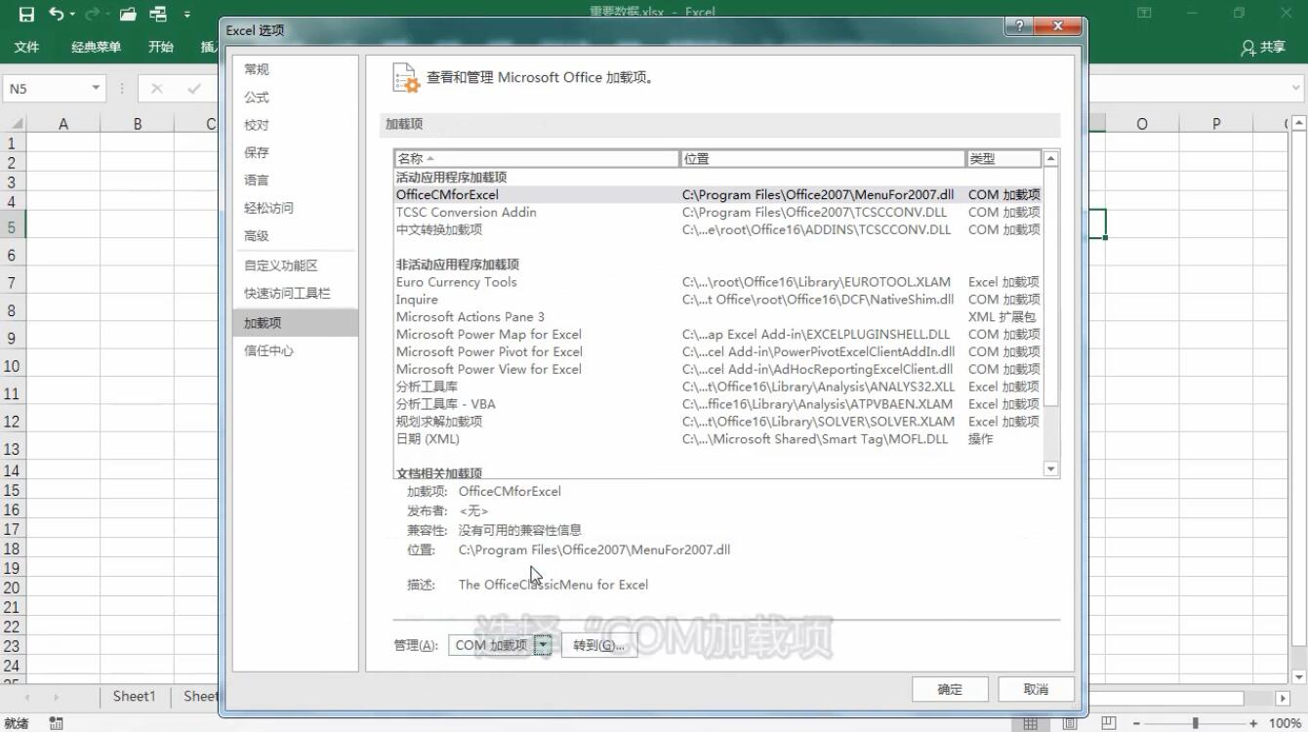Select the 自定义功能区 category
Viewport: 1308px width, 732px height.
[x=296, y=265]
